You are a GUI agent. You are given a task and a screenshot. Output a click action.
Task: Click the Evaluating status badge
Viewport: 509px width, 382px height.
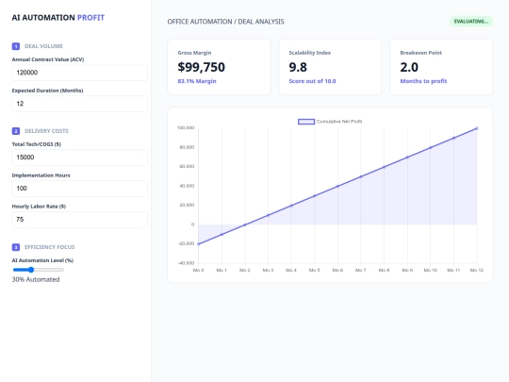(471, 22)
